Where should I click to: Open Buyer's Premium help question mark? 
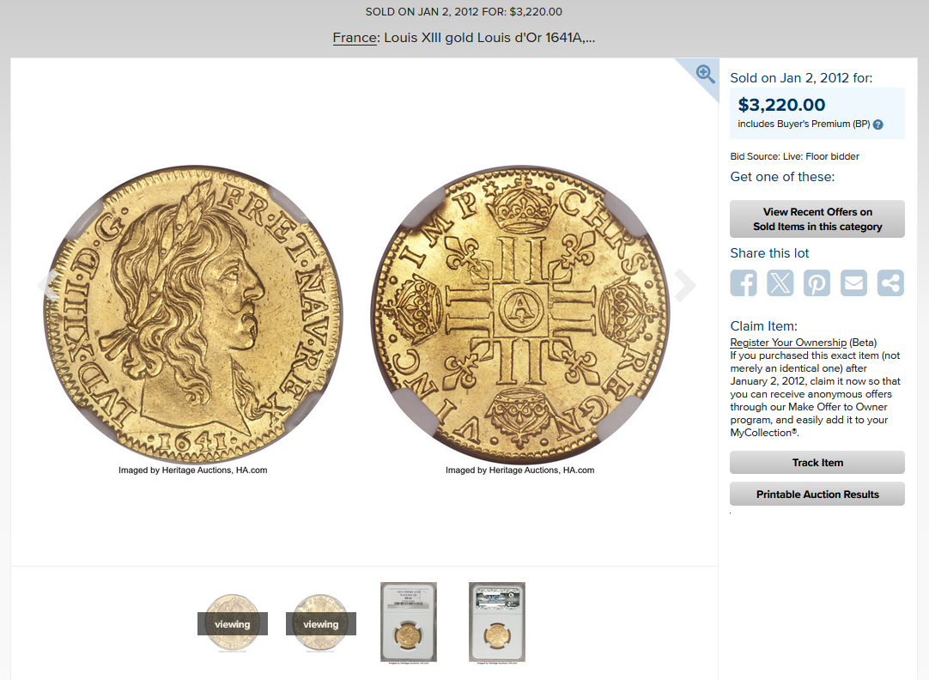tap(878, 124)
